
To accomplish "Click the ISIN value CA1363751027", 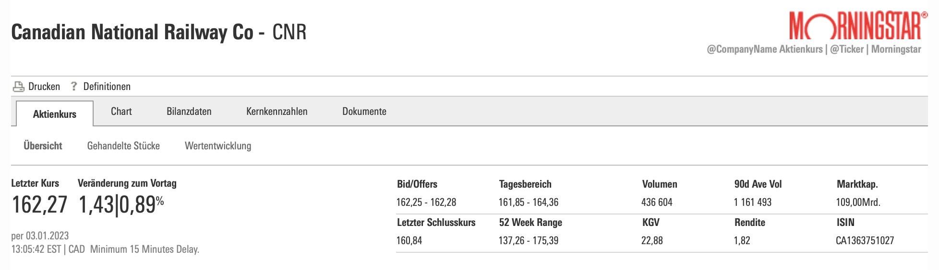I will click(865, 241).
